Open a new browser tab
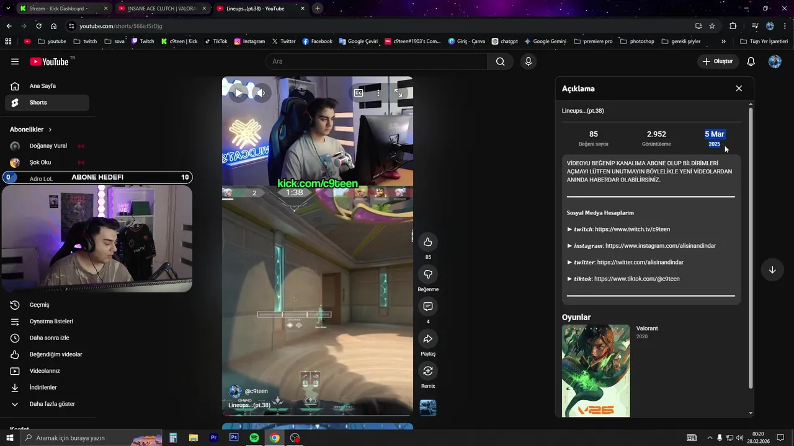The height and width of the screenshot is (446, 794). (x=317, y=9)
